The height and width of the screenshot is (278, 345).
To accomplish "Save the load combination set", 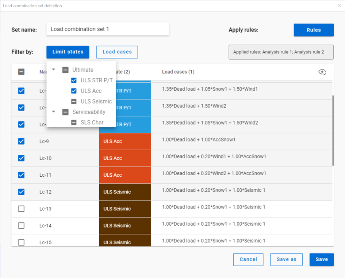I will [x=322, y=259].
